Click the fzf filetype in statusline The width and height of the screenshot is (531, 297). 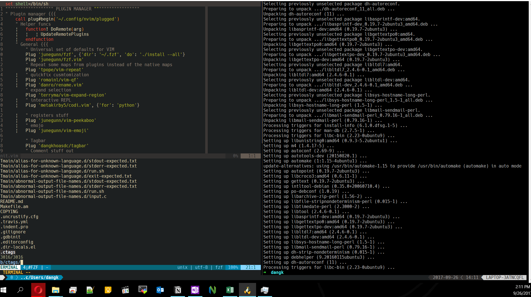click(x=219, y=267)
